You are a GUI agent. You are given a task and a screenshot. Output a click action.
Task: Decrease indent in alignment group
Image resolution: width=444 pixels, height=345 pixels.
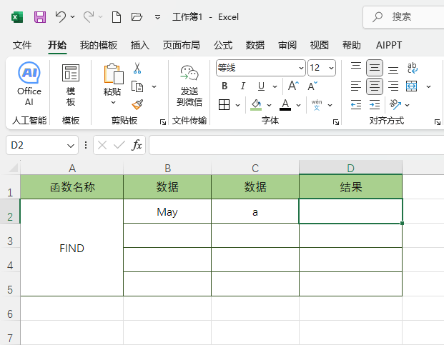(x=356, y=105)
